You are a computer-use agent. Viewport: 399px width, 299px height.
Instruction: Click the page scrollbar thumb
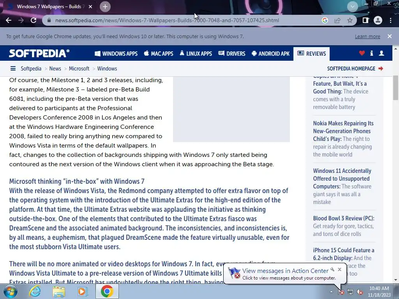coord(395,88)
